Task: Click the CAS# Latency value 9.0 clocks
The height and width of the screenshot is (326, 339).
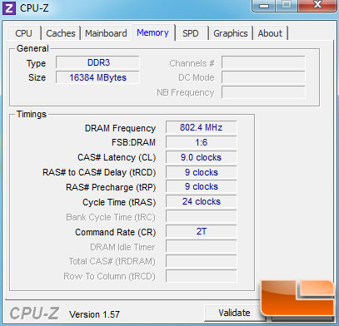Action: pyautogui.click(x=201, y=157)
